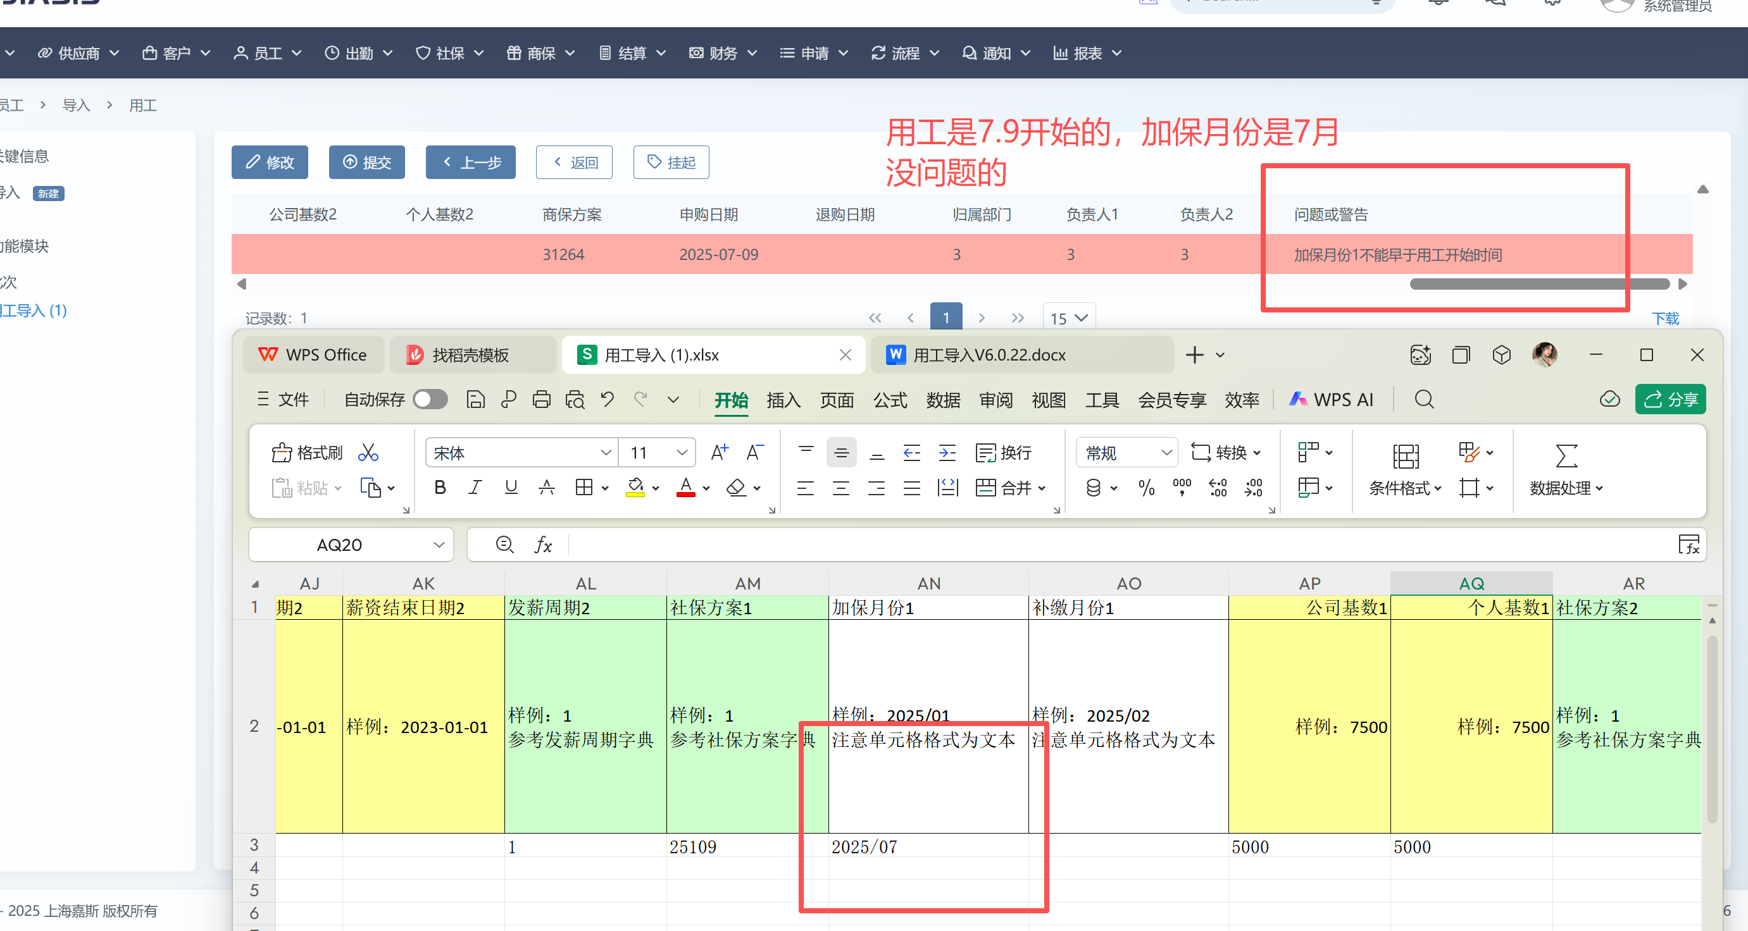Toggle the 自动保存 auto-save switch
Viewport: 1748px width, 931px height.
click(x=430, y=399)
